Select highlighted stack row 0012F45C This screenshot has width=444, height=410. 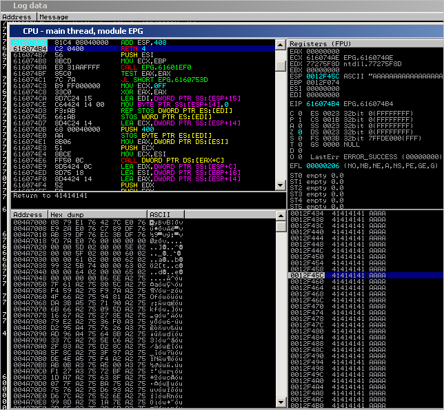345,276
